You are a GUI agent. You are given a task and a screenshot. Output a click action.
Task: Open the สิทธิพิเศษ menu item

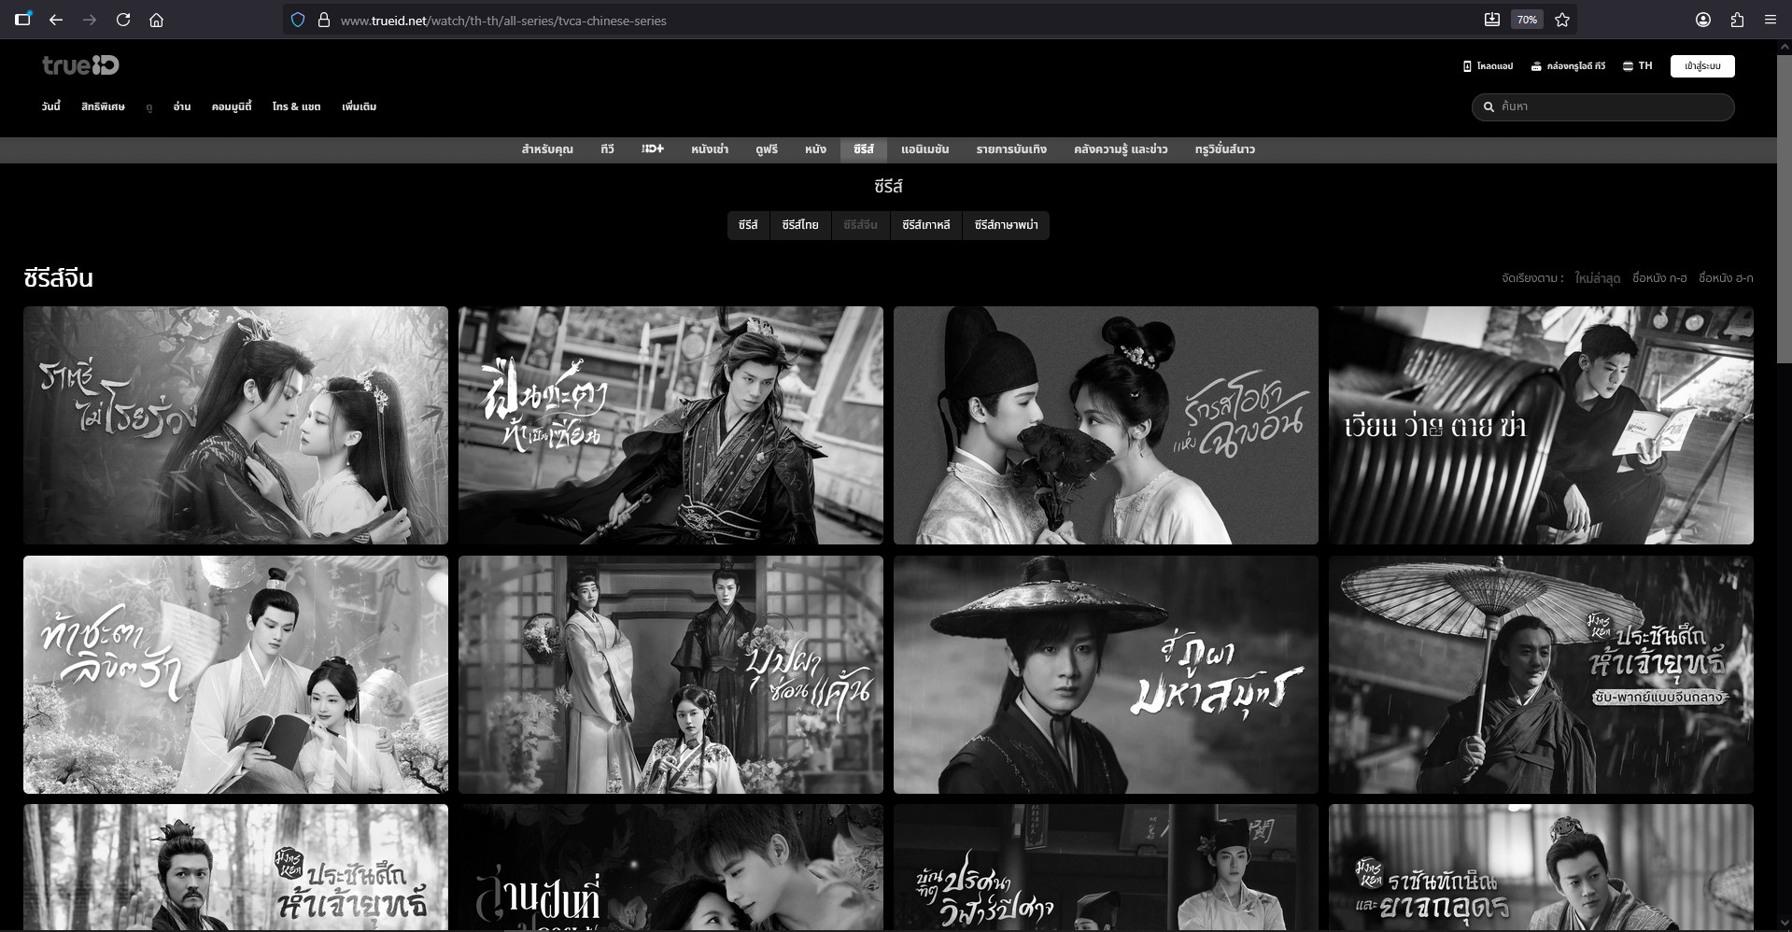103,106
